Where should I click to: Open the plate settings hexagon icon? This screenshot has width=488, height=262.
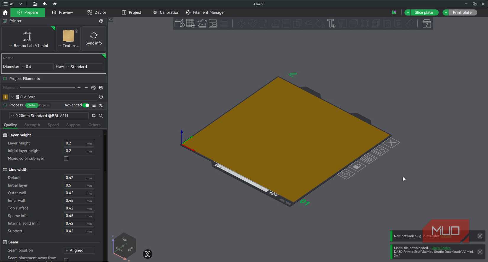pyautogui.click(x=346, y=174)
